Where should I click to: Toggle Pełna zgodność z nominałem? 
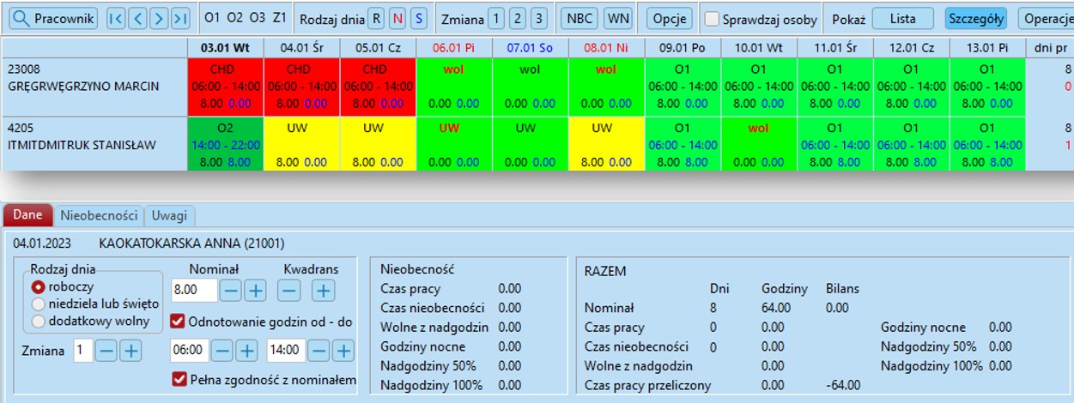(x=179, y=379)
